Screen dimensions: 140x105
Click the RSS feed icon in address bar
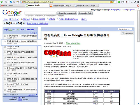point(111,2)
